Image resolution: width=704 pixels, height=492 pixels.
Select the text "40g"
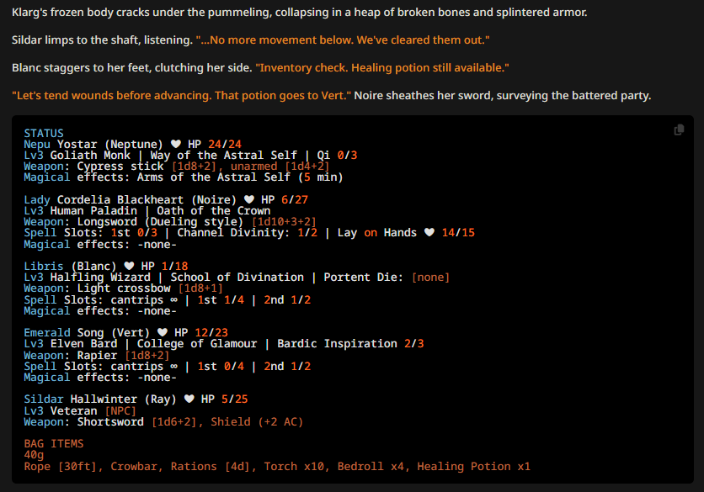click(34, 455)
